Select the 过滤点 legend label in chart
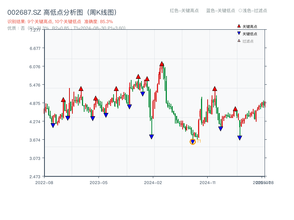The image size is (294, 220). pyautogui.click(x=248, y=41)
